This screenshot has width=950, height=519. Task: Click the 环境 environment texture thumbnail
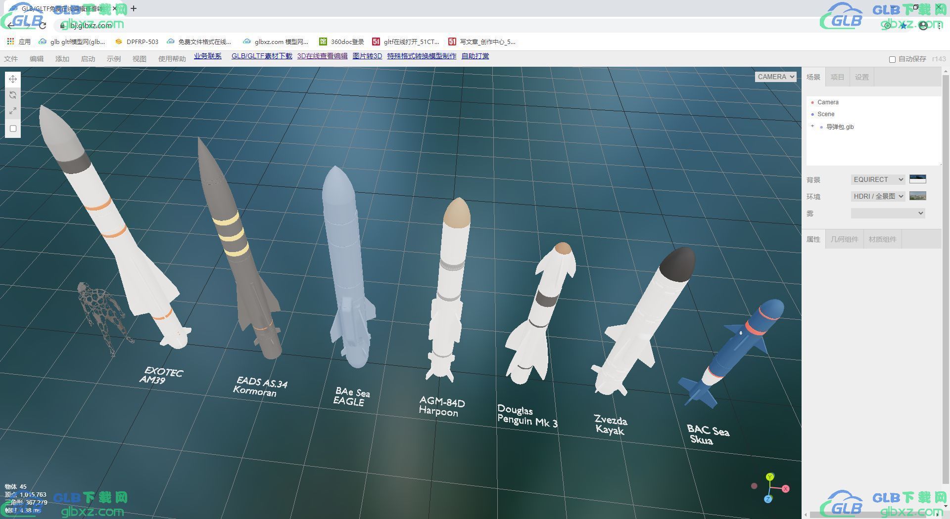coord(918,196)
